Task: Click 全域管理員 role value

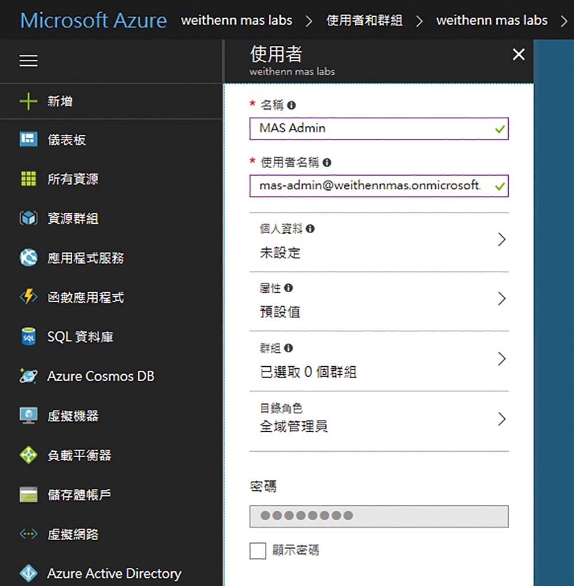Action: (x=294, y=426)
